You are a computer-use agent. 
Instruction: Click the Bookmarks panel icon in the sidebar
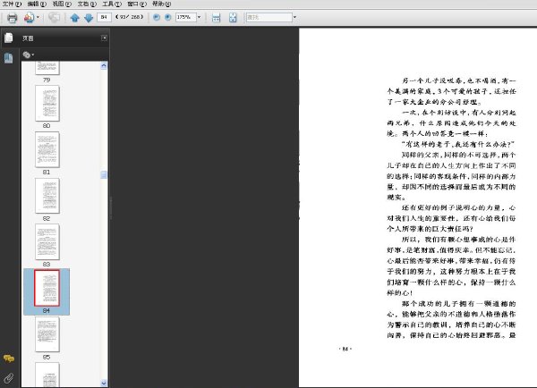9,58
